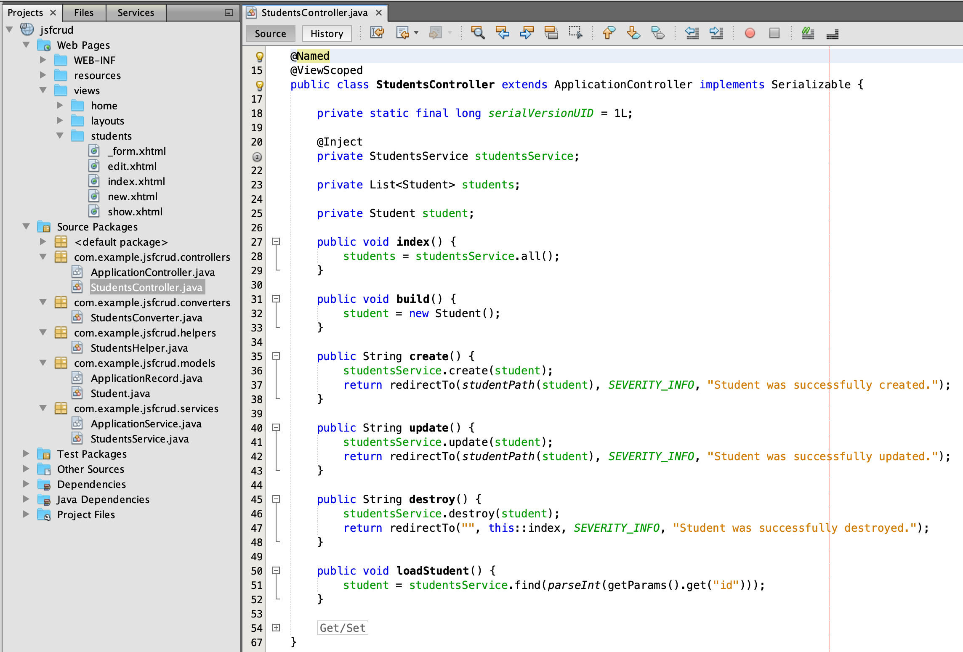Click Next Bookmark icon
The height and width of the screenshot is (652, 963).
click(x=633, y=33)
